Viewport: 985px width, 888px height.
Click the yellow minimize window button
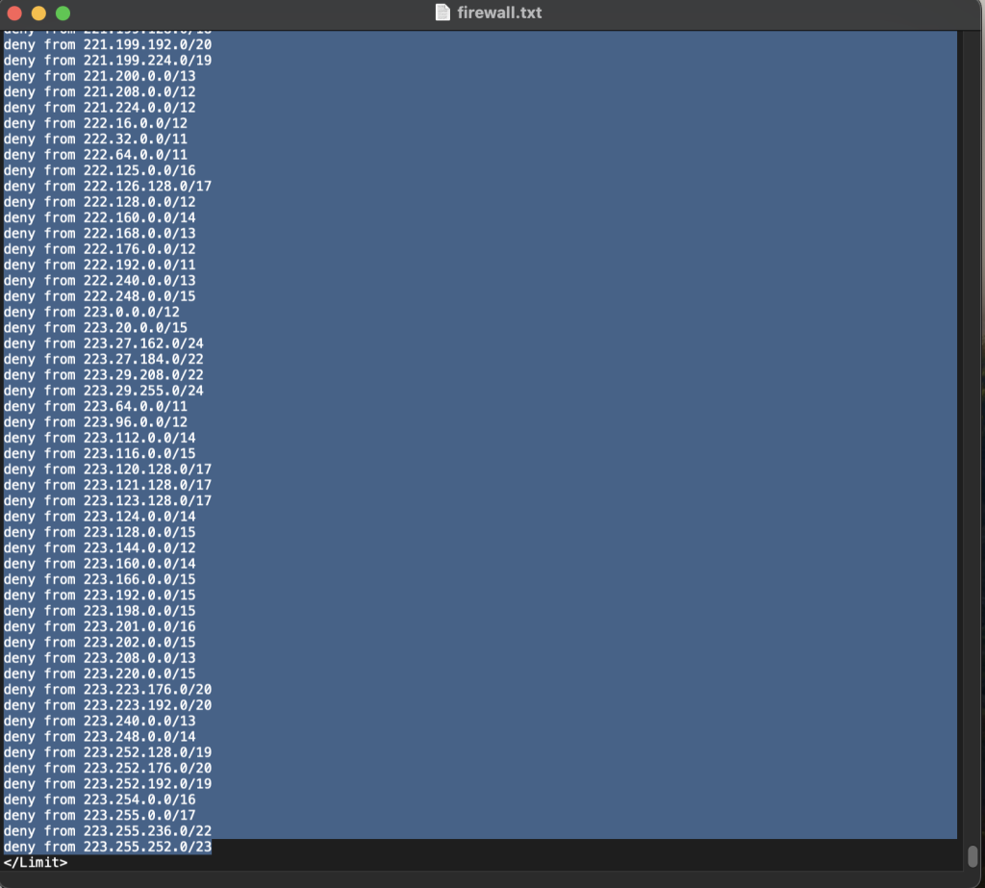coord(38,13)
